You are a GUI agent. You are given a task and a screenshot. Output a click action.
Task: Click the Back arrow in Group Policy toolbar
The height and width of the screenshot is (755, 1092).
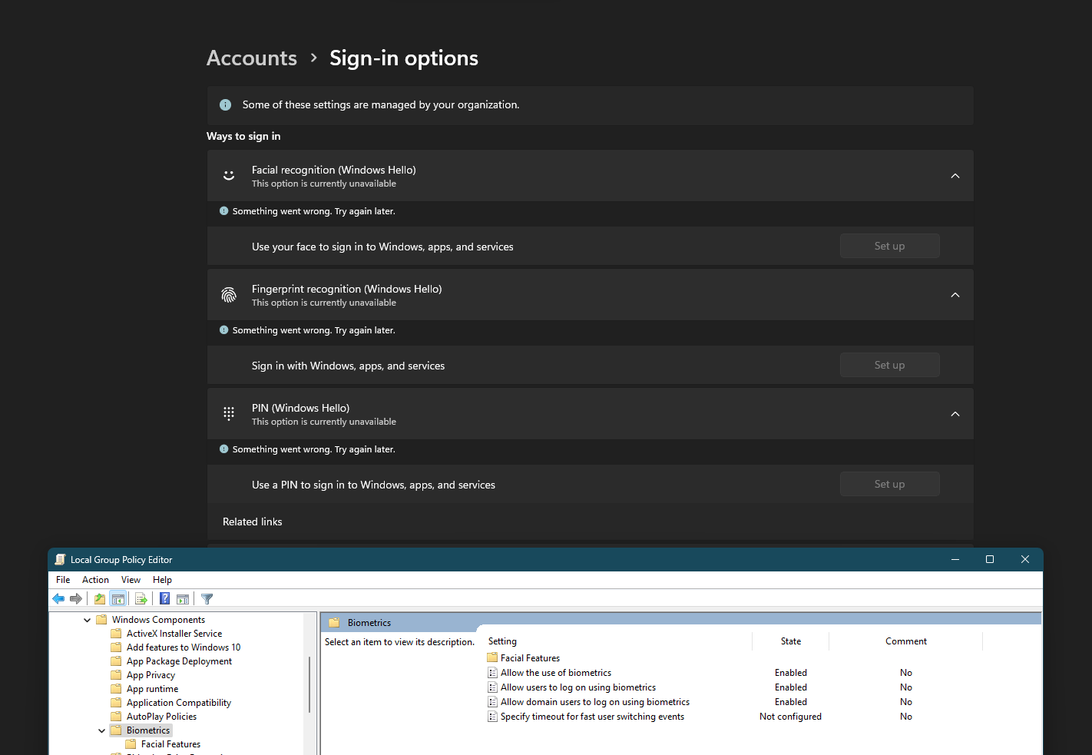click(58, 599)
